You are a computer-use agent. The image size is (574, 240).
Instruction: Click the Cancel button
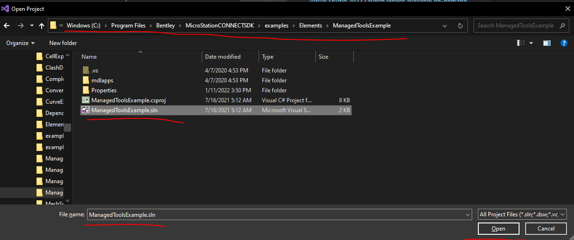click(x=546, y=229)
